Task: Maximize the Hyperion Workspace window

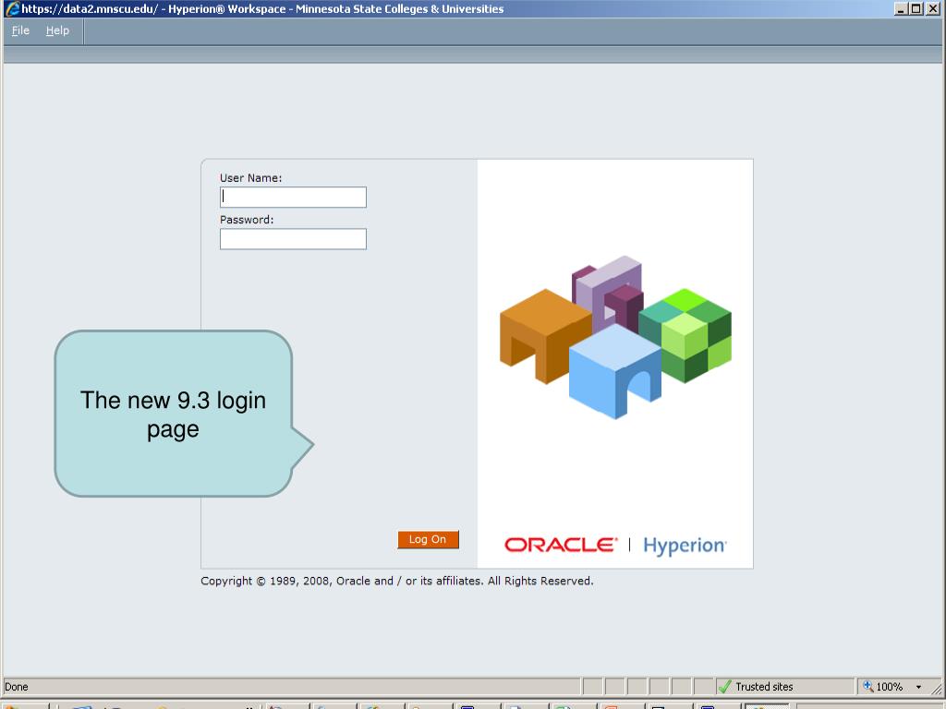Action: coord(916,9)
